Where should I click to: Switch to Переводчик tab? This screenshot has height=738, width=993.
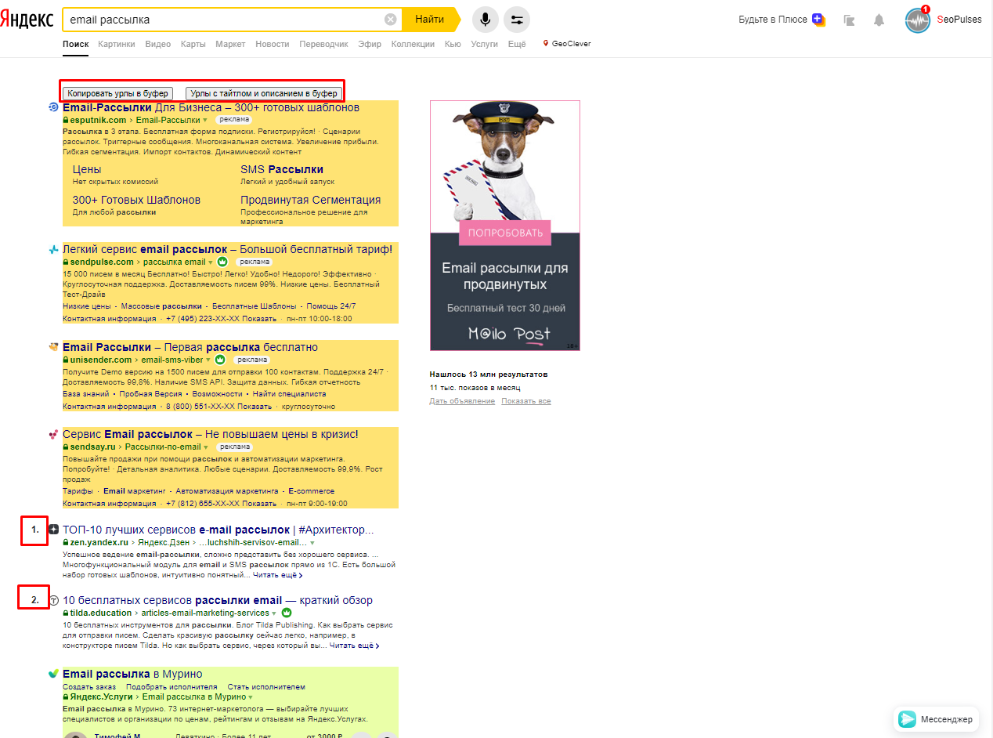click(323, 44)
